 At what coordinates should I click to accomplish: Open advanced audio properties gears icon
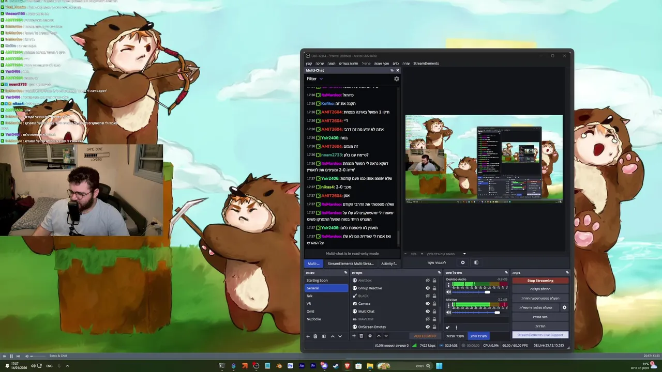coord(448,327)
